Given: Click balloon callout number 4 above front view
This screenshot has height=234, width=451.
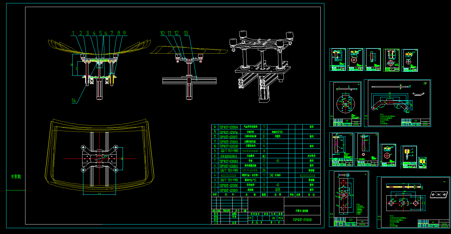Looking at the screenshot, I should (x=94, y=33).
